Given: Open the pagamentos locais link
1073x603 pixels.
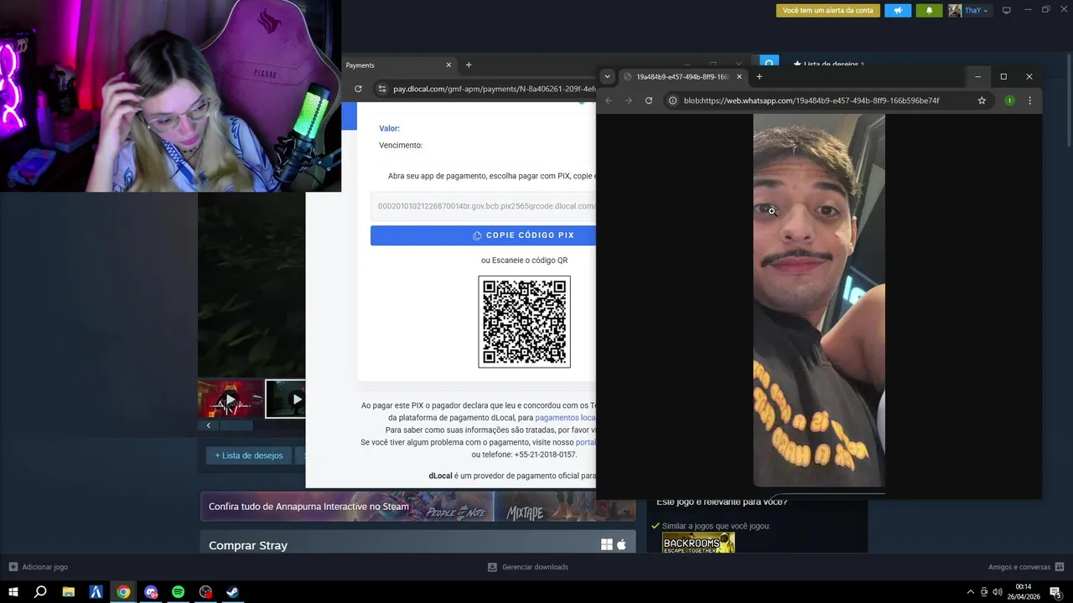Looking at the screenshot, I should coord(565,417).
